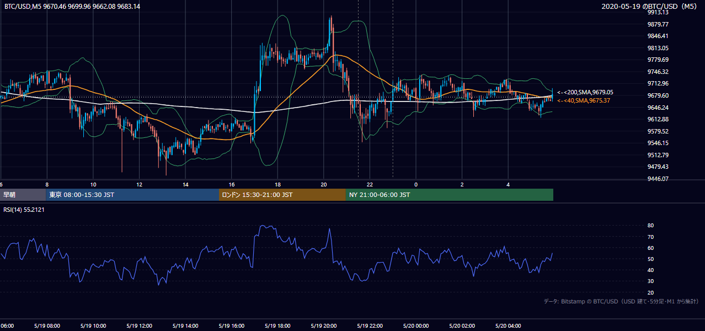Click the 5/20 04:00 date label

509,326
